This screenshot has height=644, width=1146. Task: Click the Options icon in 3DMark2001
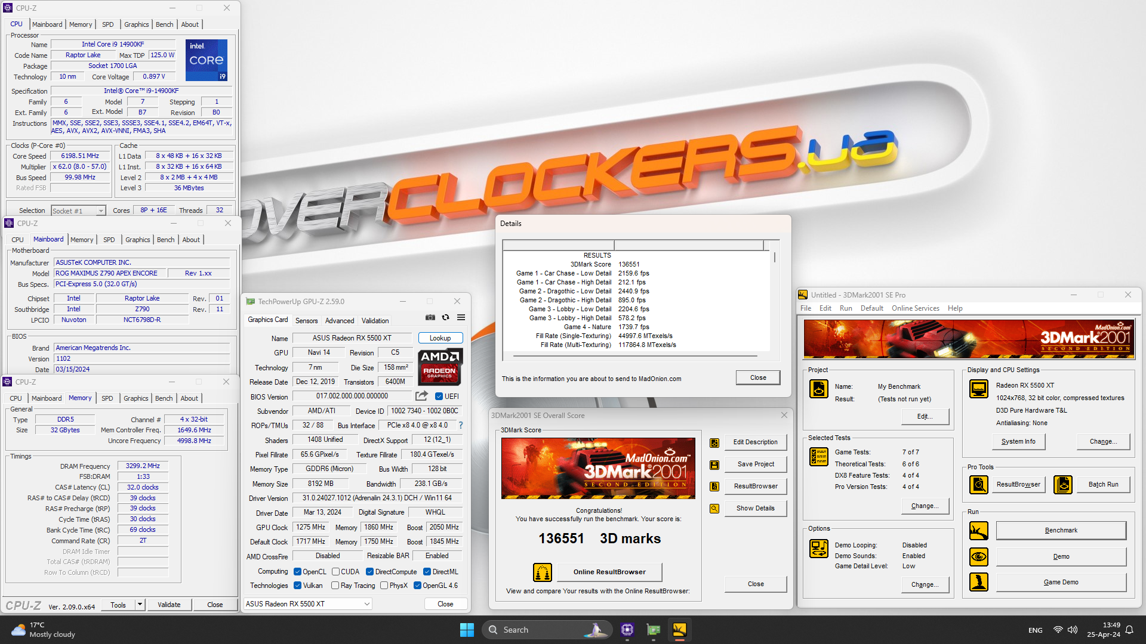tap(819, 548)
